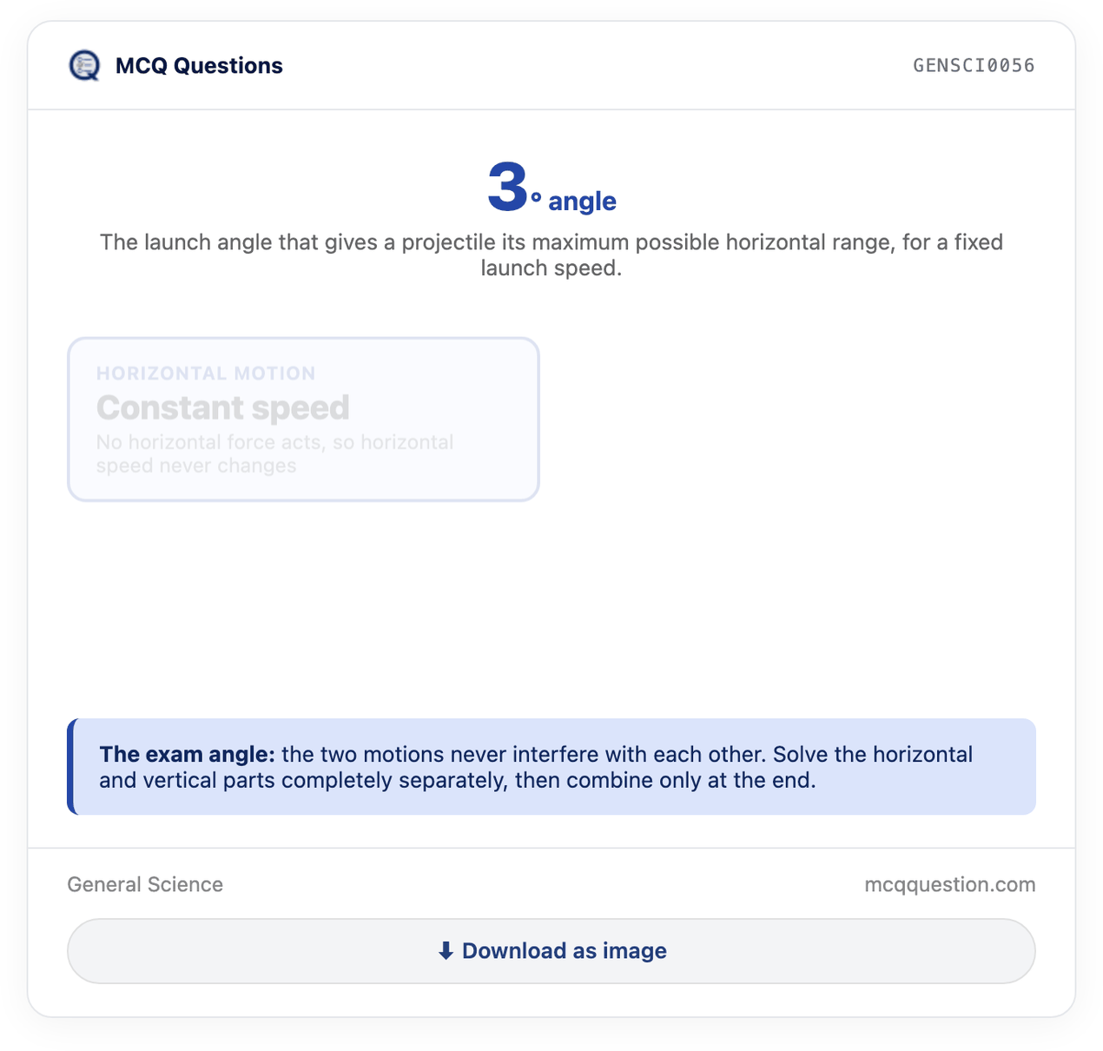Screen dimensions: 1103x1051
Task: Click the exam angle tip box
Action: (551, 767)
